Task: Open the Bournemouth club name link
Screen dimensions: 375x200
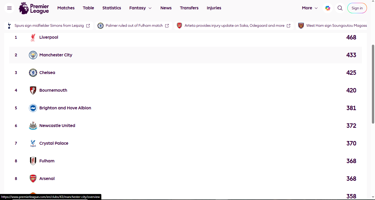Action: [53, 90]
